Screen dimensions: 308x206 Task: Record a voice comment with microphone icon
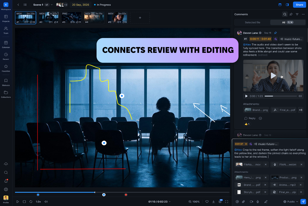[x=257, y=201]
